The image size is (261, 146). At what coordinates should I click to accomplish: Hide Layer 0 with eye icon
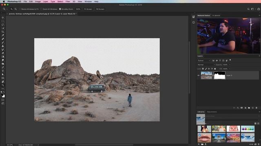(199, 75)
